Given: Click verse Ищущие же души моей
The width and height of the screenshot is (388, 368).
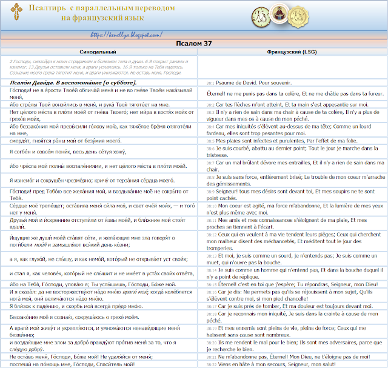Looking at the screenshot, I should pyautogui.click(x=92, y=241).
